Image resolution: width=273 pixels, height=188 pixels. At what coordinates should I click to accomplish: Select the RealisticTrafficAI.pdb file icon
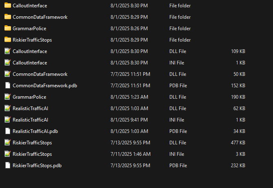click(7, 131)
